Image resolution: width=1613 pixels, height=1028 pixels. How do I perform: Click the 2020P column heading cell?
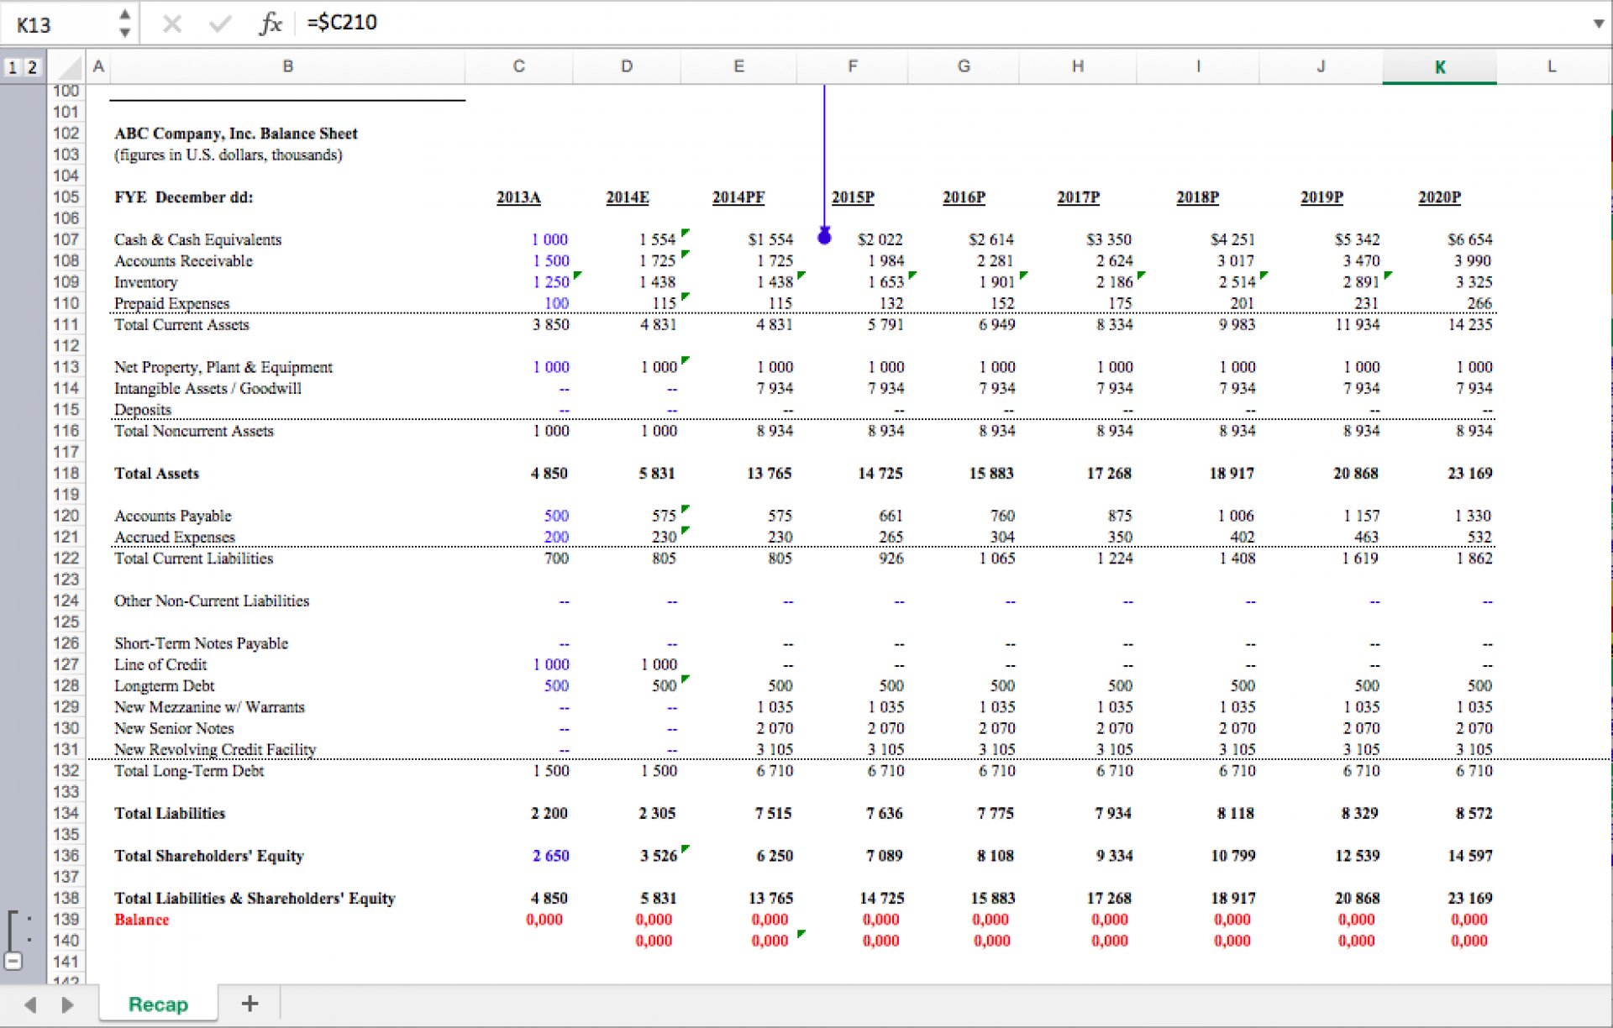1439,197
